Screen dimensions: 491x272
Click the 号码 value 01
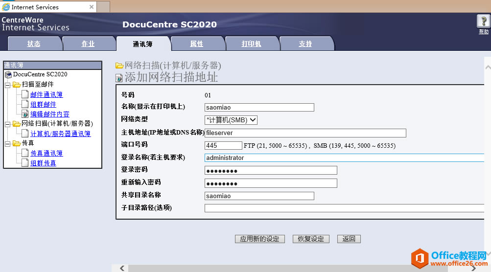point(208,95)
